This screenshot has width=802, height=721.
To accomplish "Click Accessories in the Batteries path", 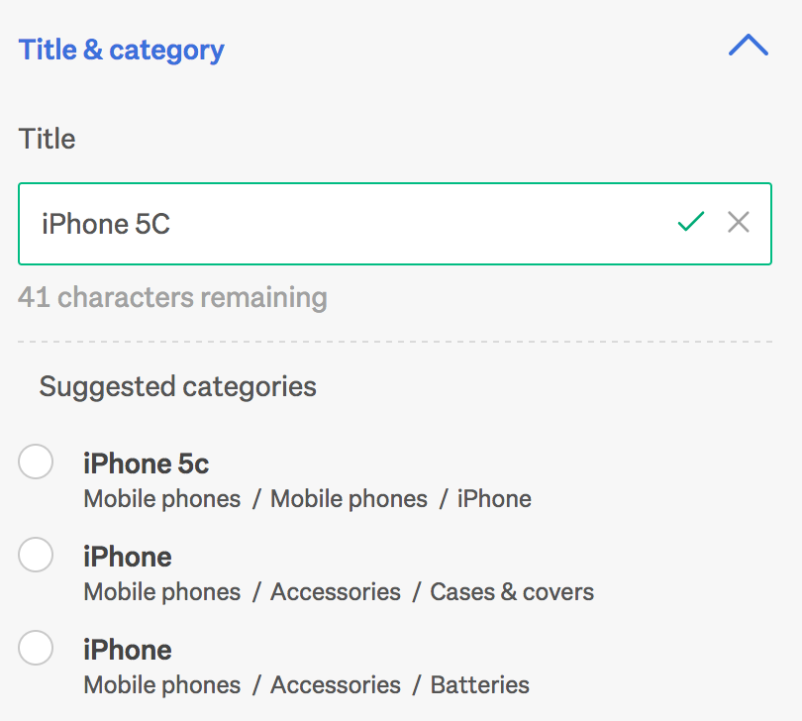I will coord(336,684).
